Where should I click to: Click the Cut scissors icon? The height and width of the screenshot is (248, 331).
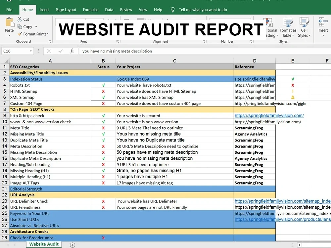20,19
